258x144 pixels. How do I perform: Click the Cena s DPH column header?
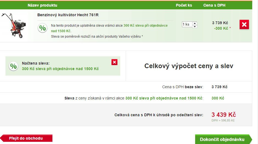[214, 5]
